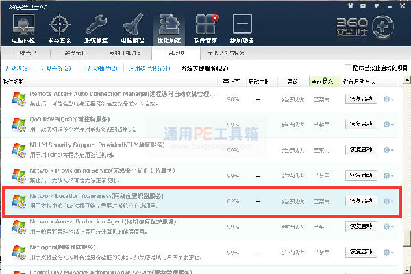Click Windows icon of Network Location Awareness
The width and height of the screenshot is (411, 274).
(18, 201)
